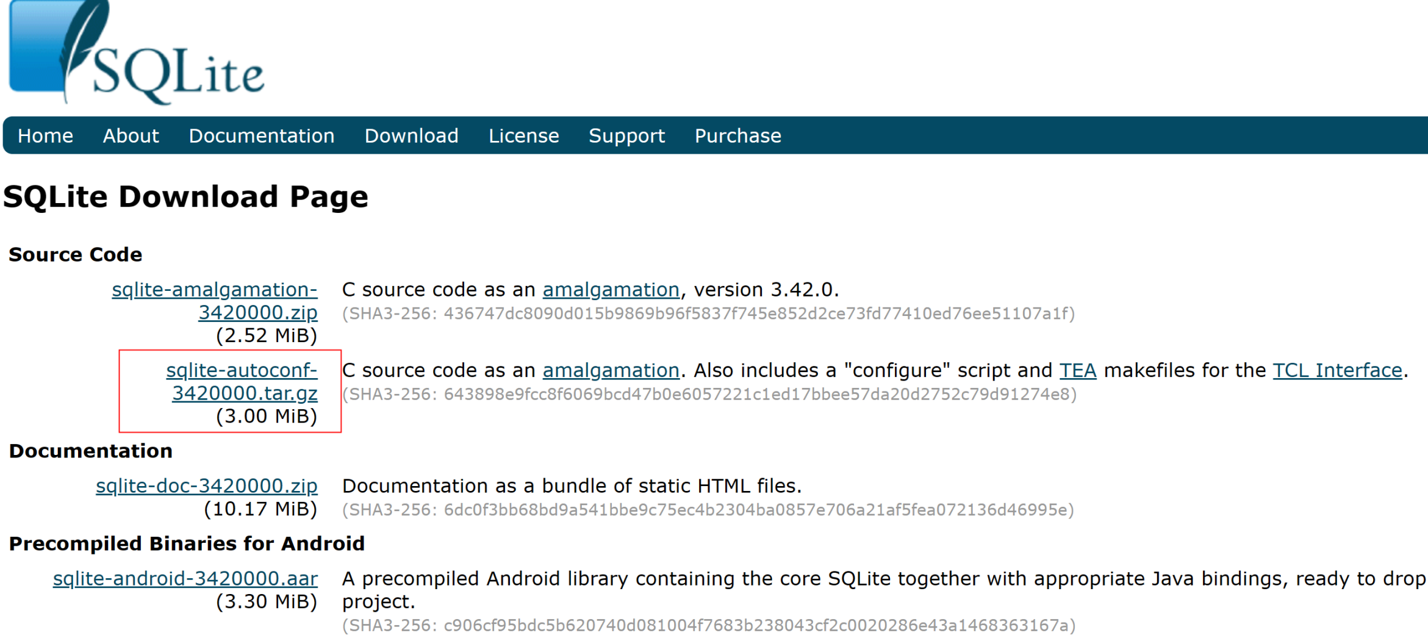Follow amalgamation link in configure script line

[611, 371]
